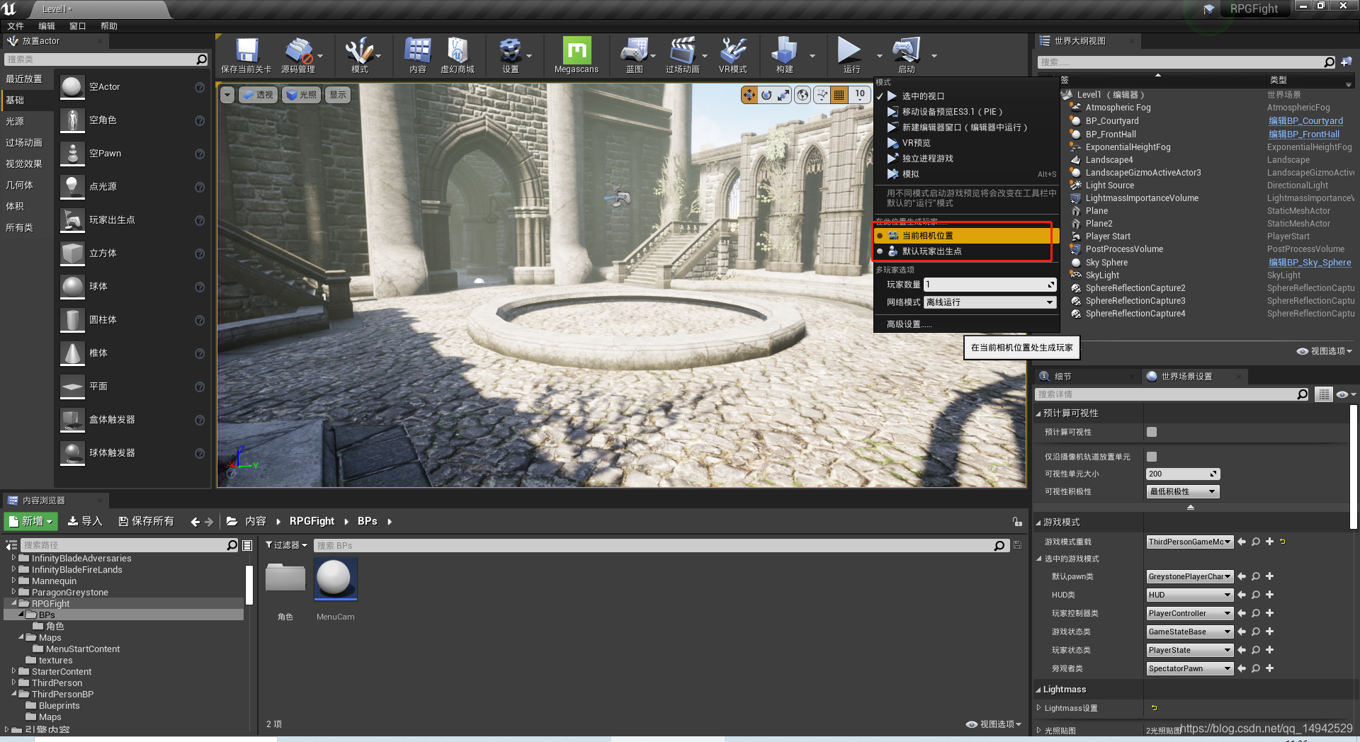Select Current Camera Location spawn option
The image size is (1360, 742).
[x=965, y=236]
